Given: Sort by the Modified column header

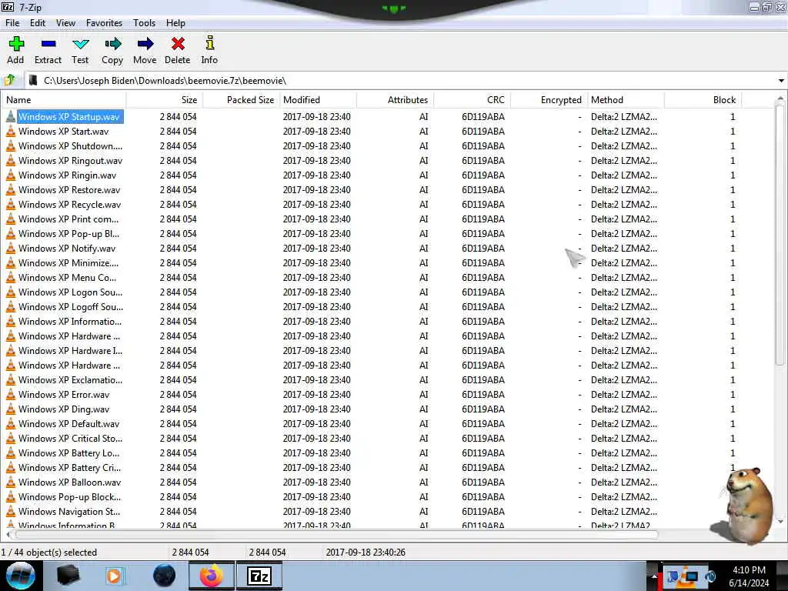Looking at the screenshot, I should coord(318,100).
